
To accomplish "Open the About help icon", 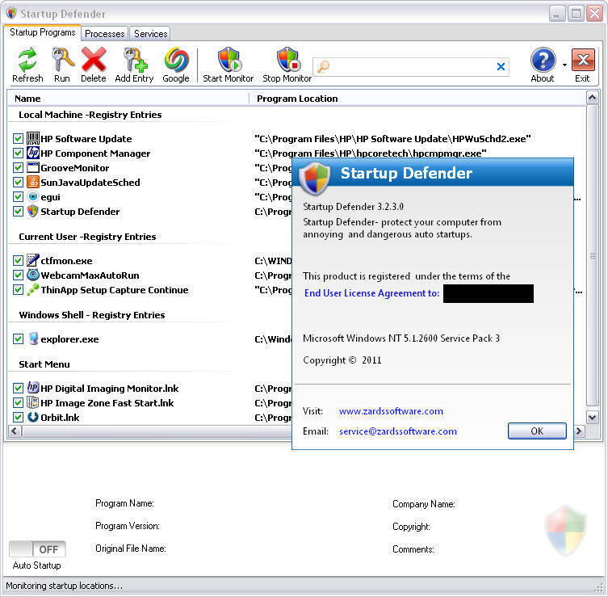I will 543,60.
